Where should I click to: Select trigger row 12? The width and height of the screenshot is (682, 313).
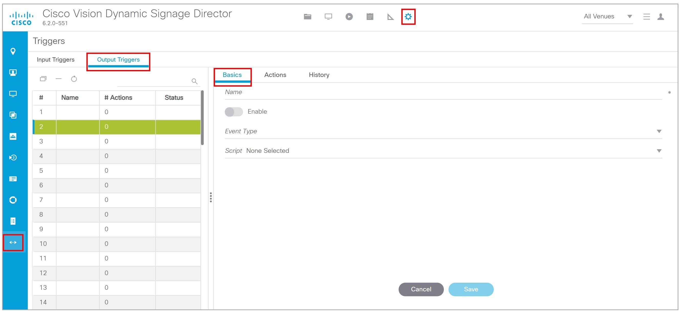coord(117,273)
